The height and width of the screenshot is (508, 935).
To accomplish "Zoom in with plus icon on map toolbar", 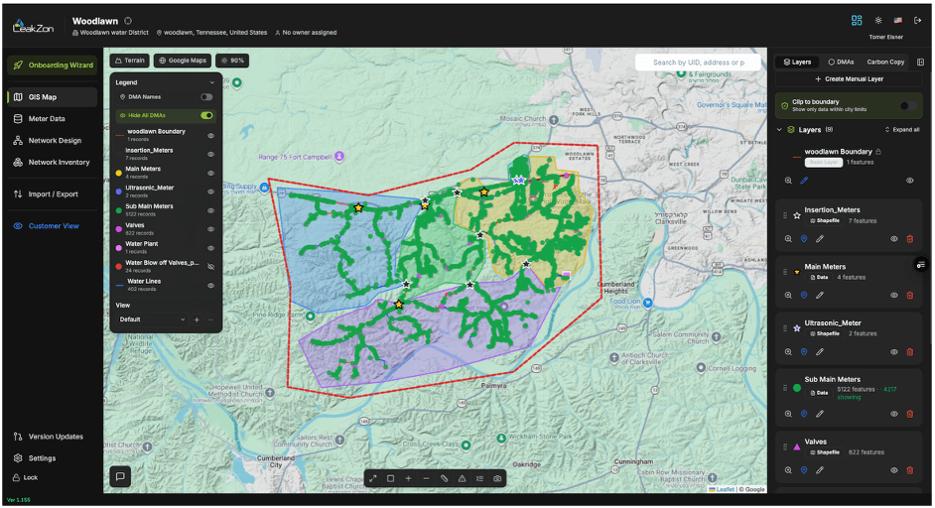I will [x=409, y=478].
